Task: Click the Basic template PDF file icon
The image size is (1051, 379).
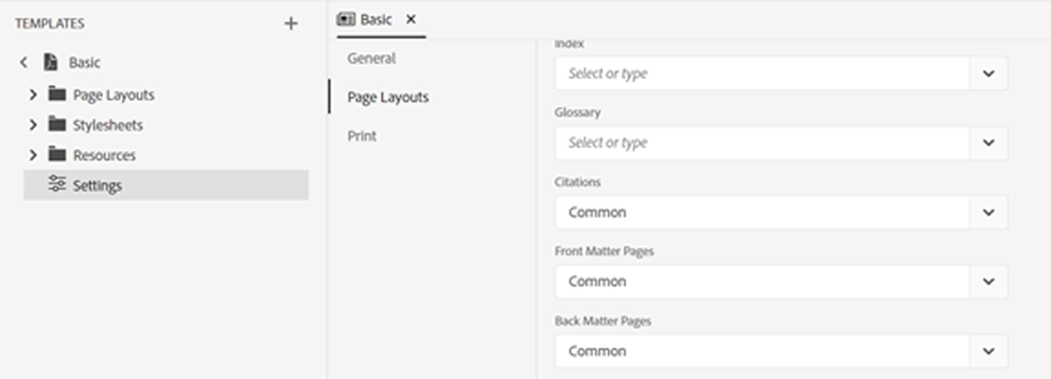Action: point(51,63)
